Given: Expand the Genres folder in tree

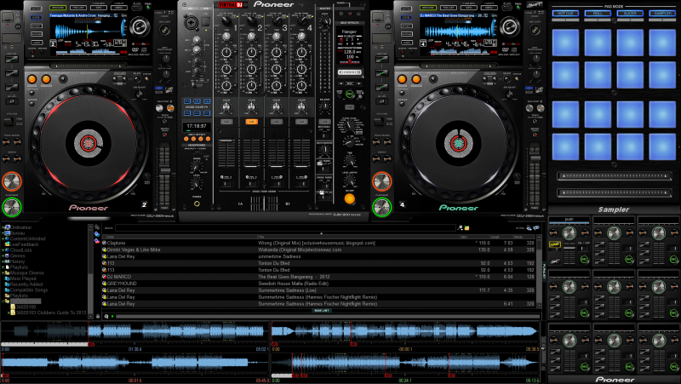Looking at the screenshot, I should point(18,255).
